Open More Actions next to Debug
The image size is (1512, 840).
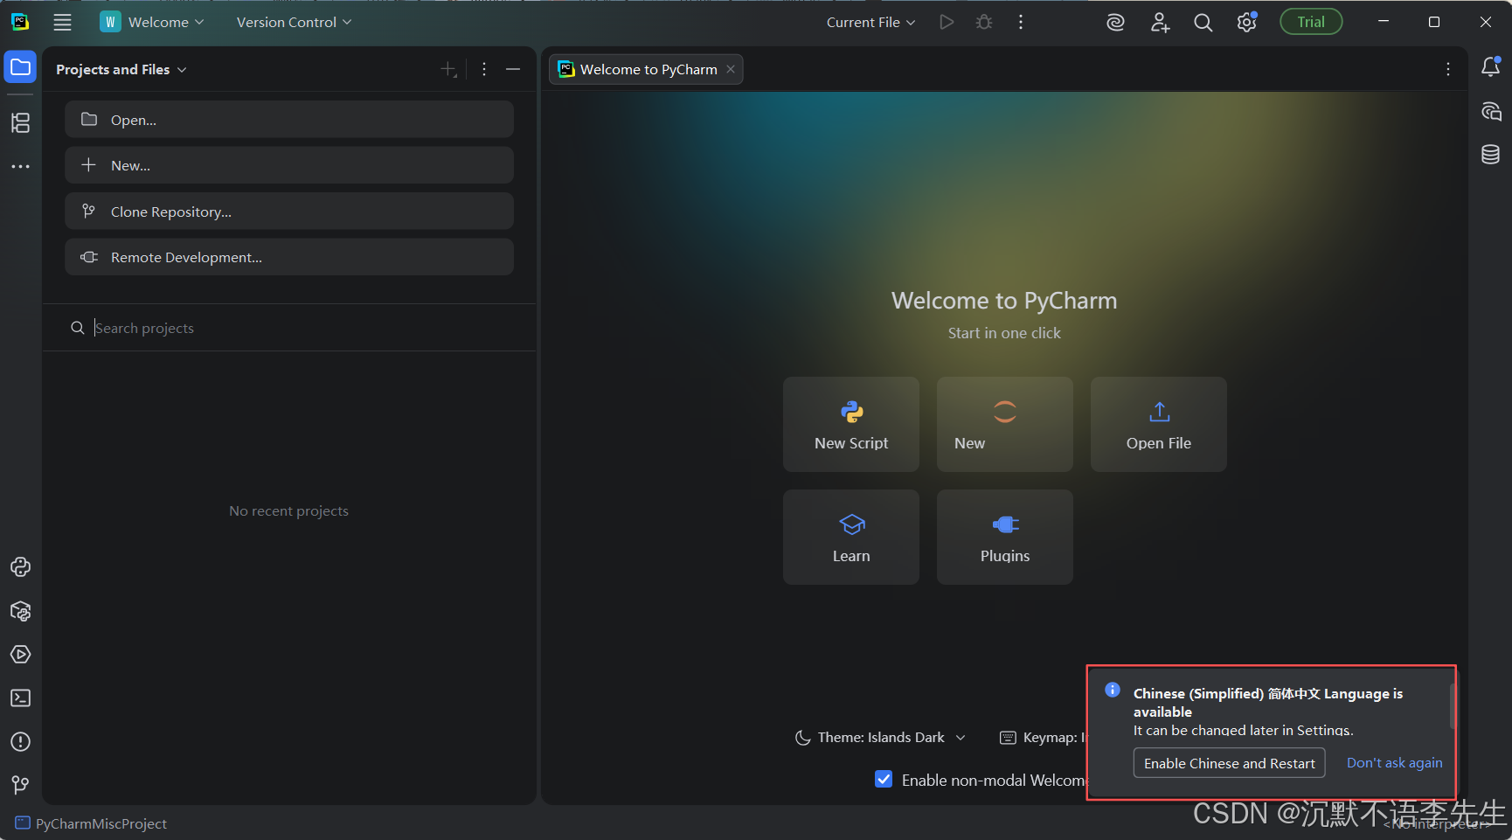(1021, 22)
